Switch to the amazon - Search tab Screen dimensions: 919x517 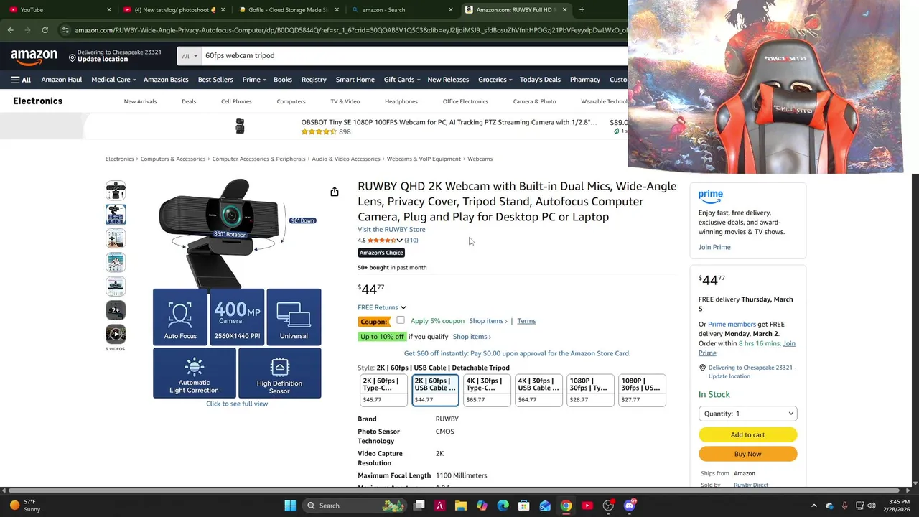click(402, 10)
